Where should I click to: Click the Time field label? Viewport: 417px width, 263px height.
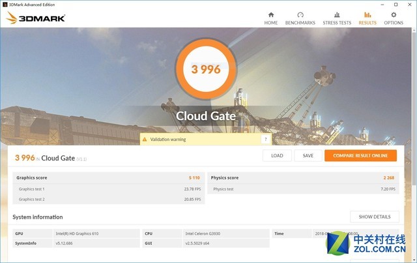coord(279,234)
